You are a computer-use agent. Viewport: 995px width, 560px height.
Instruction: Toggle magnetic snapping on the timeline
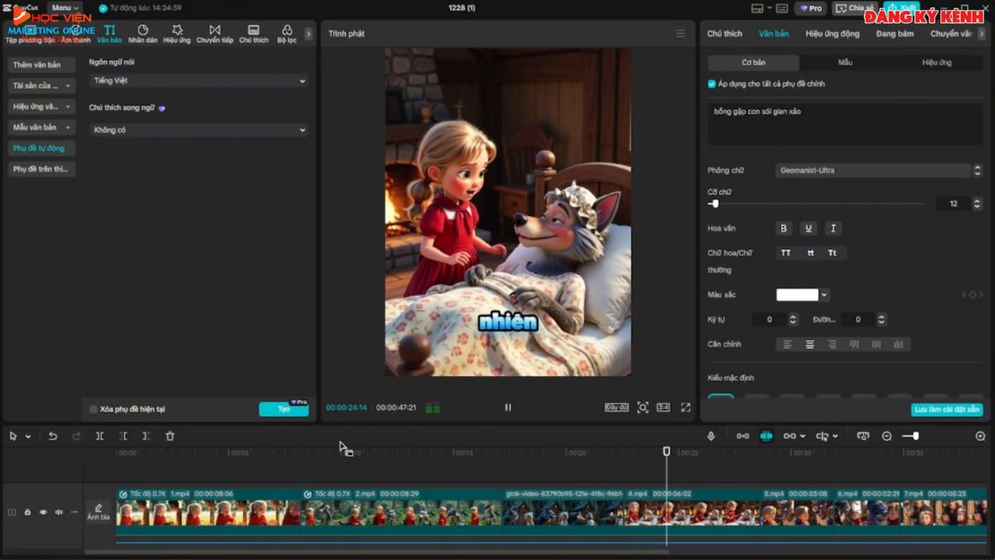coord(765,436)
